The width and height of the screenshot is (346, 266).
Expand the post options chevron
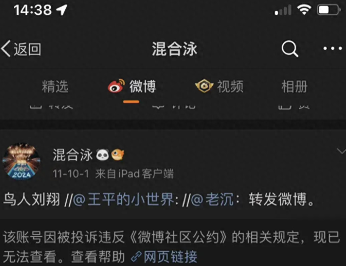[x=341, y=151]
